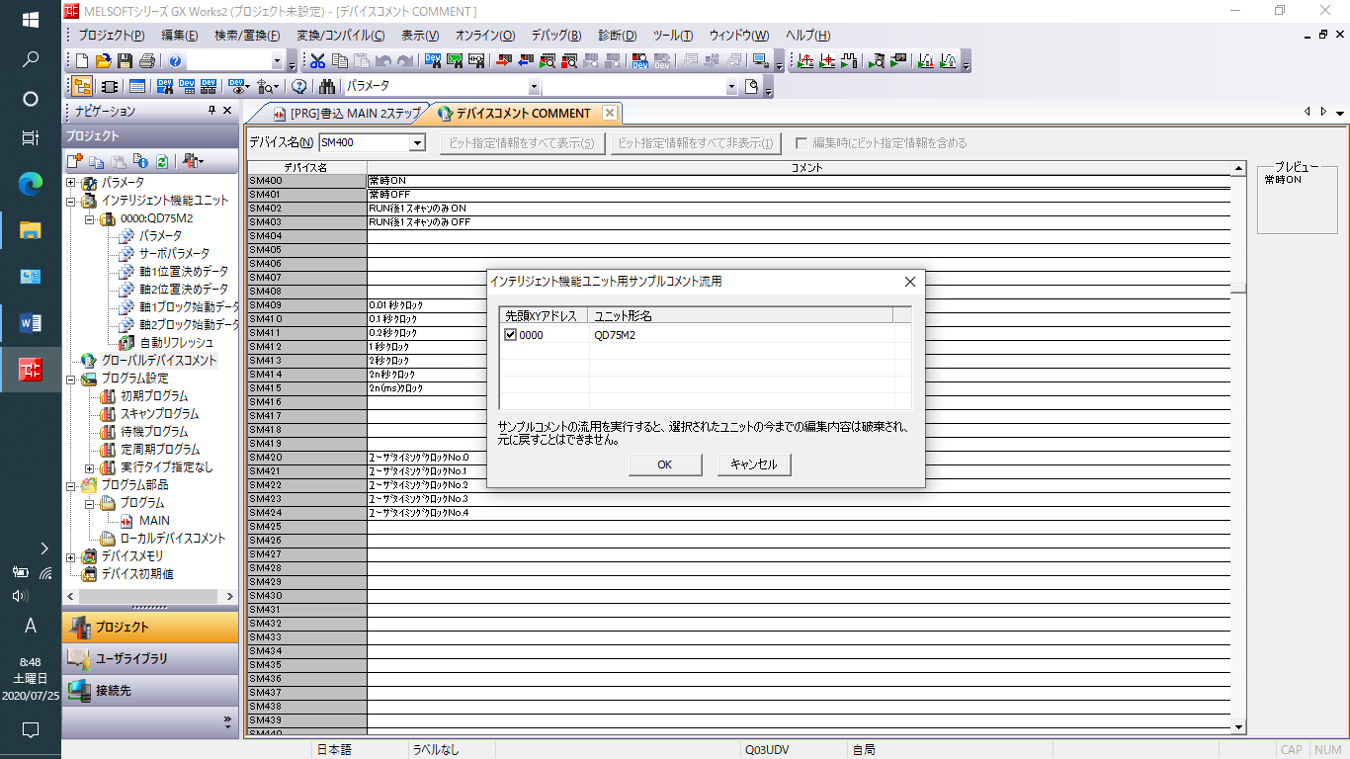This screenshot has height=759, width=1350.
Task: Click OK in the sample comment dialog
Action: (665, 464)
